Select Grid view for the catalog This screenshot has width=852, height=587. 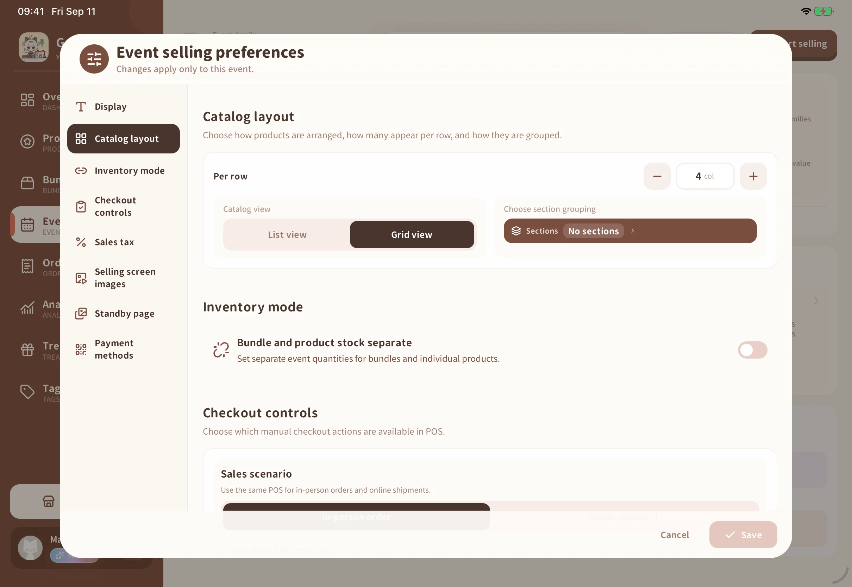[x=412, y=235]
